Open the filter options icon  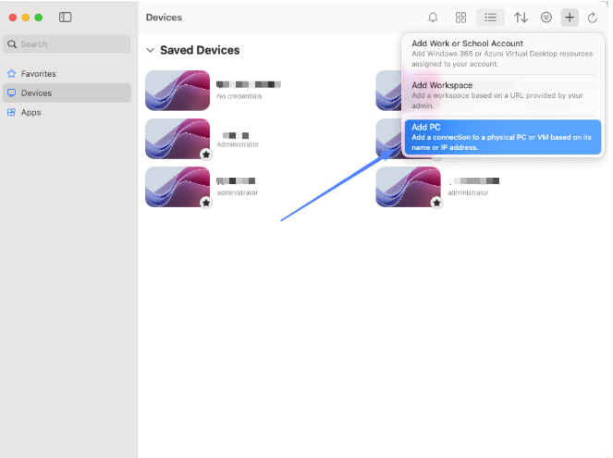click(x=546, y=18)
